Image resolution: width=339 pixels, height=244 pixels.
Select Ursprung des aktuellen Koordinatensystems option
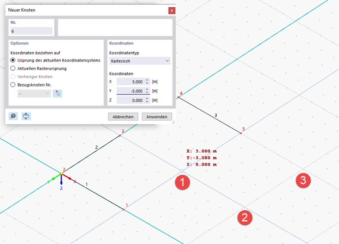[13, 60]
